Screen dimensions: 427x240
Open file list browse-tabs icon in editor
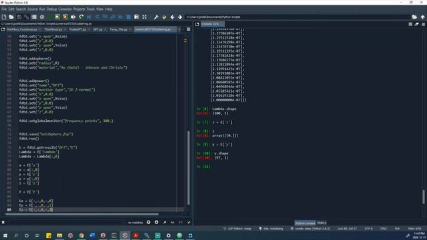[3, 29]
